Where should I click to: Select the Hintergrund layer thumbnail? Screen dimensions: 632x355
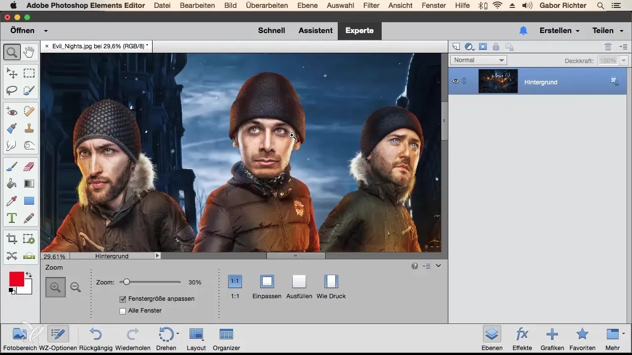click(x=498, y=81)
